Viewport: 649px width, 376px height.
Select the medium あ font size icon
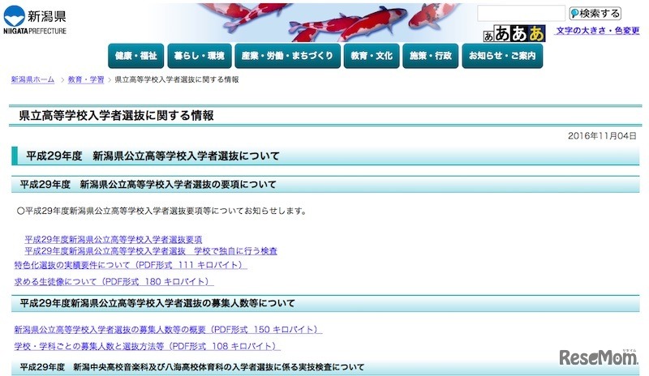tap(502, 34)
